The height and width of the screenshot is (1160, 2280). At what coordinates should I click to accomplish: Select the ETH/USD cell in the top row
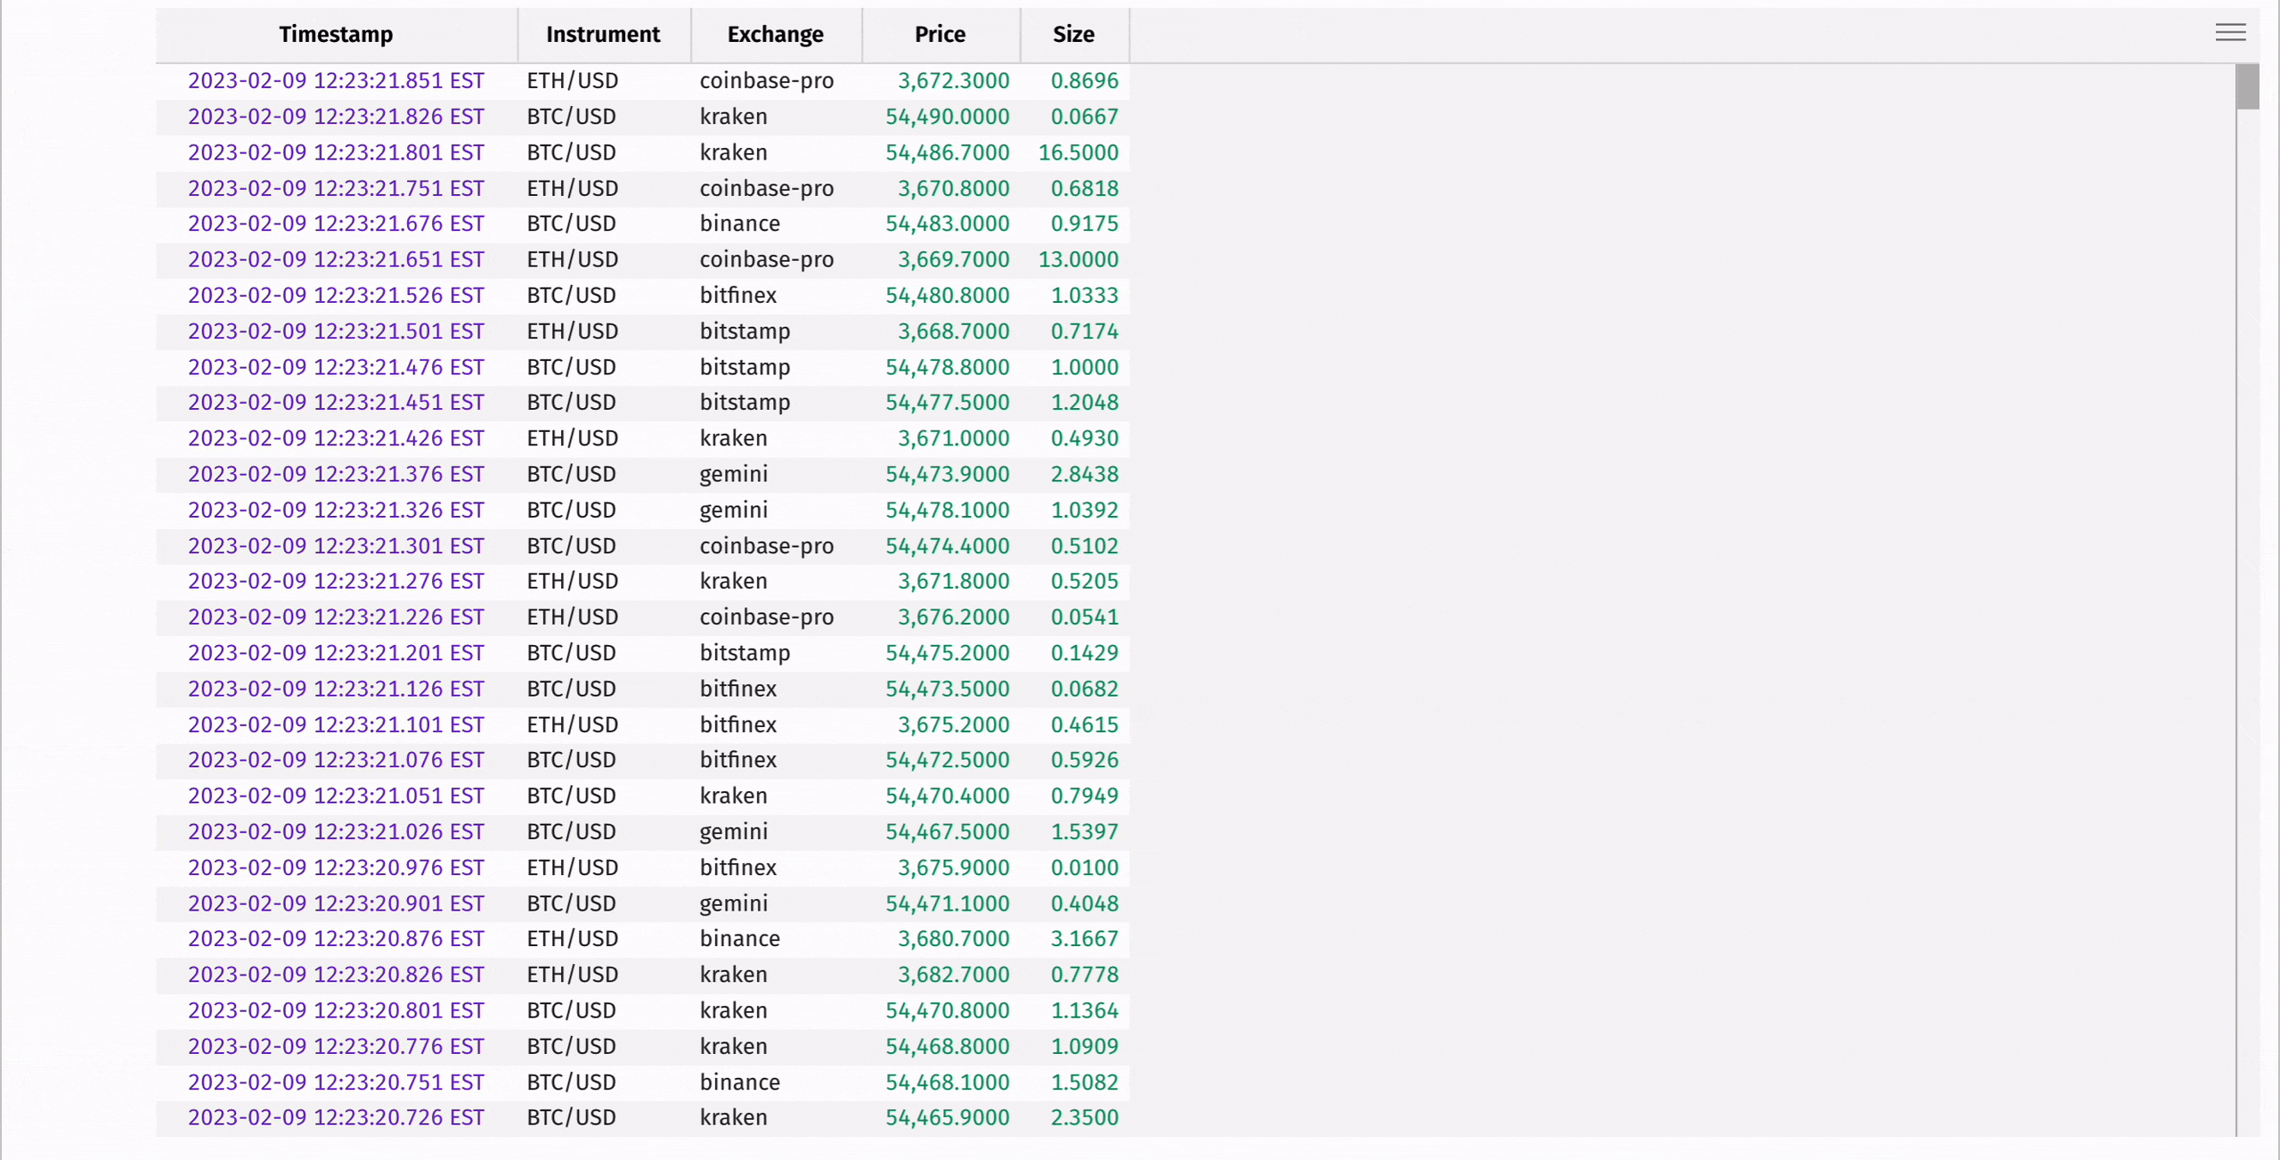click(571, 80)
